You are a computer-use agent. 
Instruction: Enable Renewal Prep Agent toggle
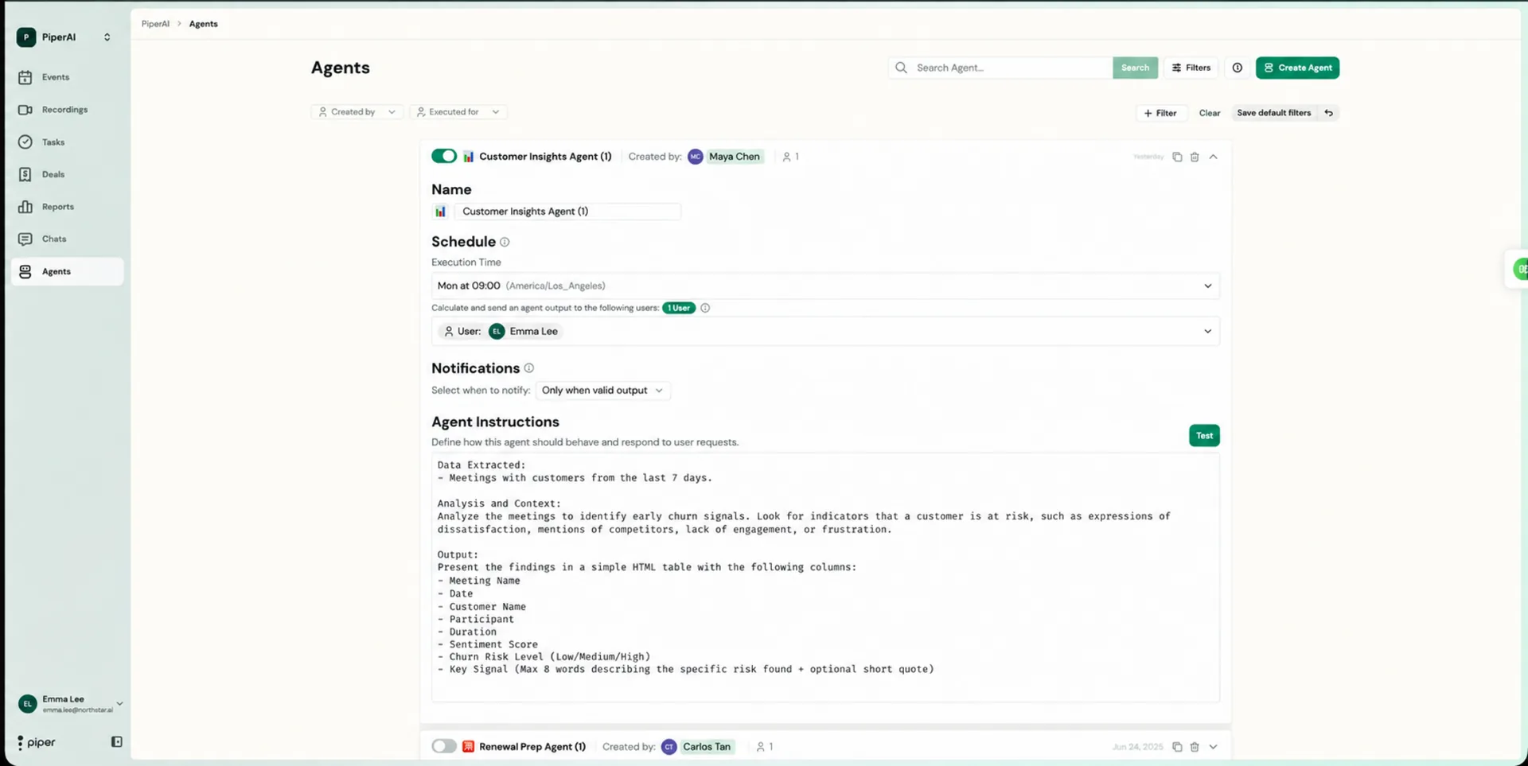click(x=444, y=746)
